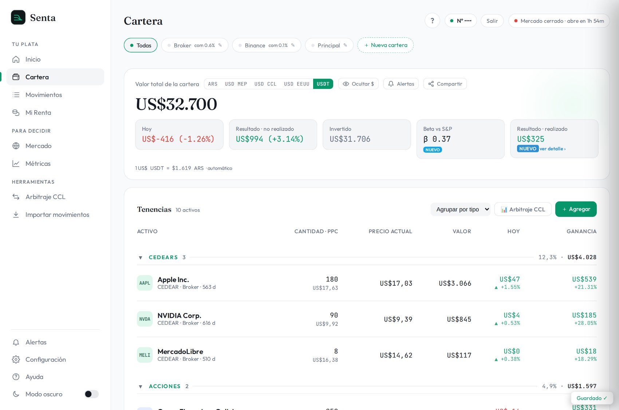Viewport: 619px width, 410px height.
Task: Select the Todas wallet tab
Action: coord(141,45)
